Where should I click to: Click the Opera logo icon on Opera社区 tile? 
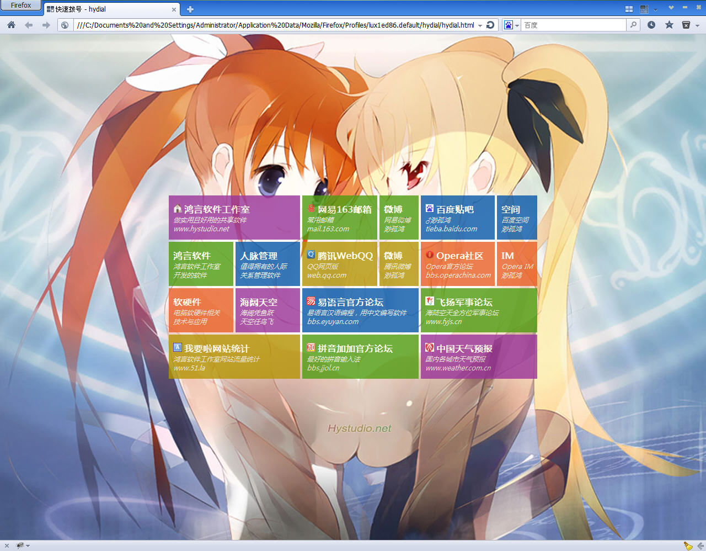(x=430, y=255)
